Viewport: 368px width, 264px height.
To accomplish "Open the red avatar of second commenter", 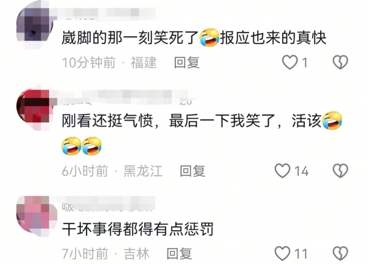I will (x=35, y=108).
